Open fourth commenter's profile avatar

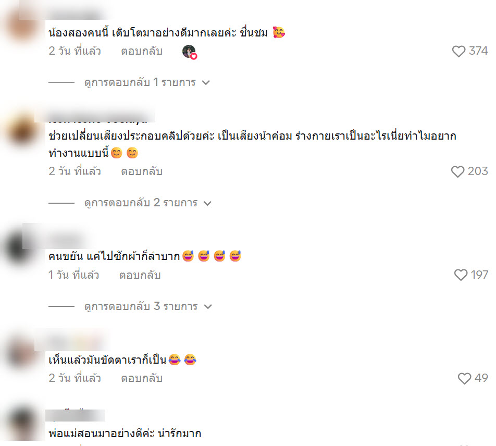(22, 353)
